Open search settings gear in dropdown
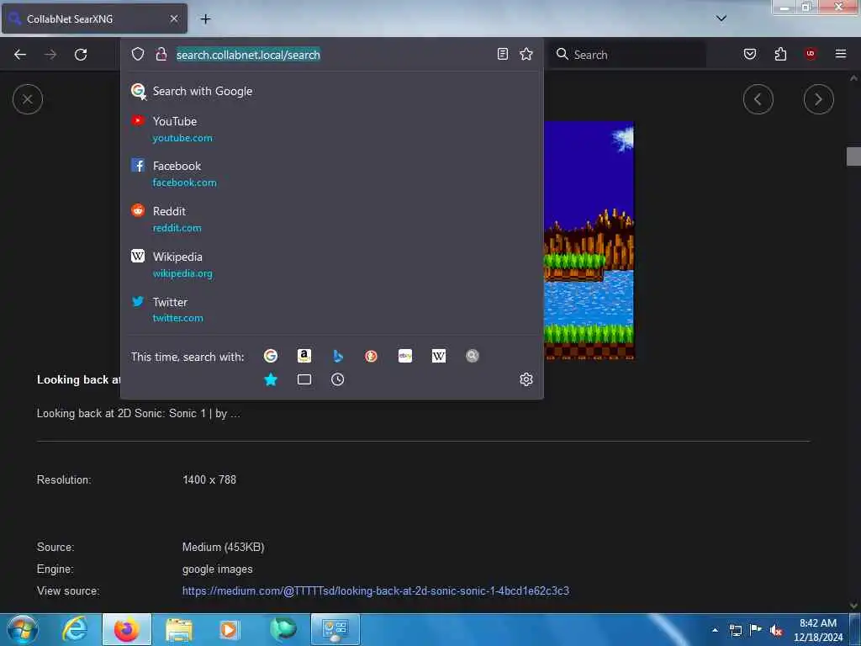 coord(526,379)
